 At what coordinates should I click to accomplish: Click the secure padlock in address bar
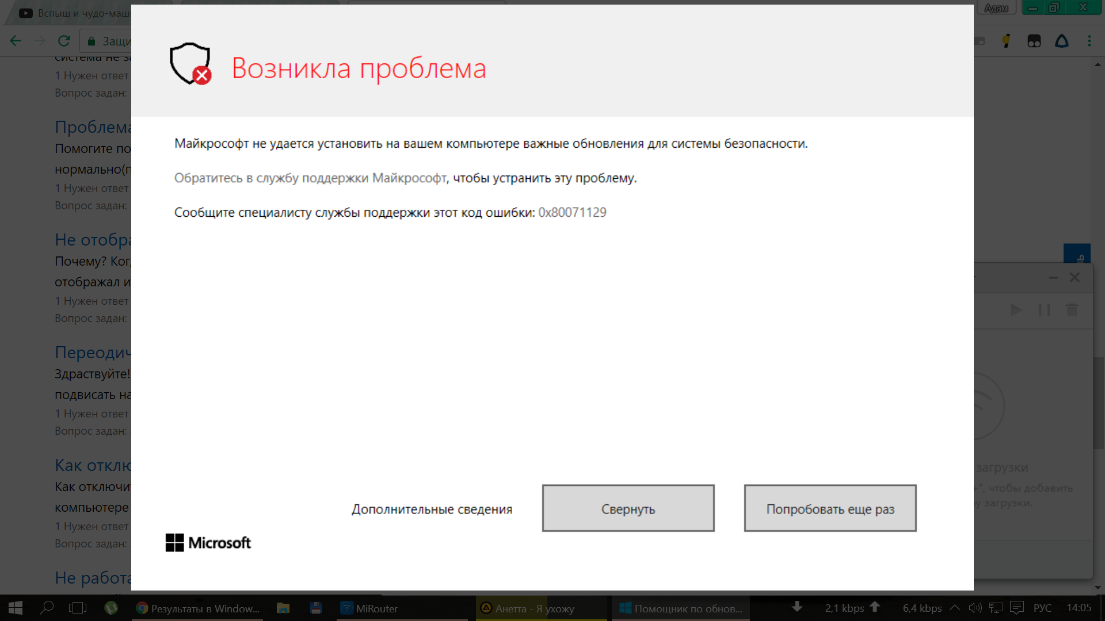pyautogui.click(x=92, y=41)
